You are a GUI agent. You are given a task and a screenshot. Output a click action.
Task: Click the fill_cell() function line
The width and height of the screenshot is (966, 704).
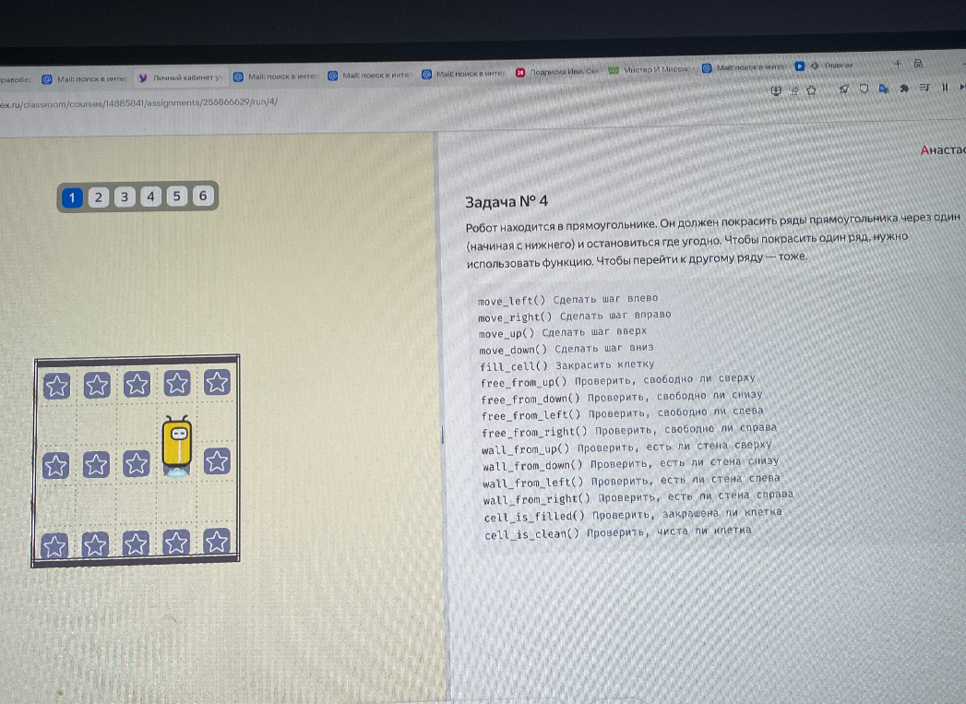pyautogui.click(x=567, y=364)
